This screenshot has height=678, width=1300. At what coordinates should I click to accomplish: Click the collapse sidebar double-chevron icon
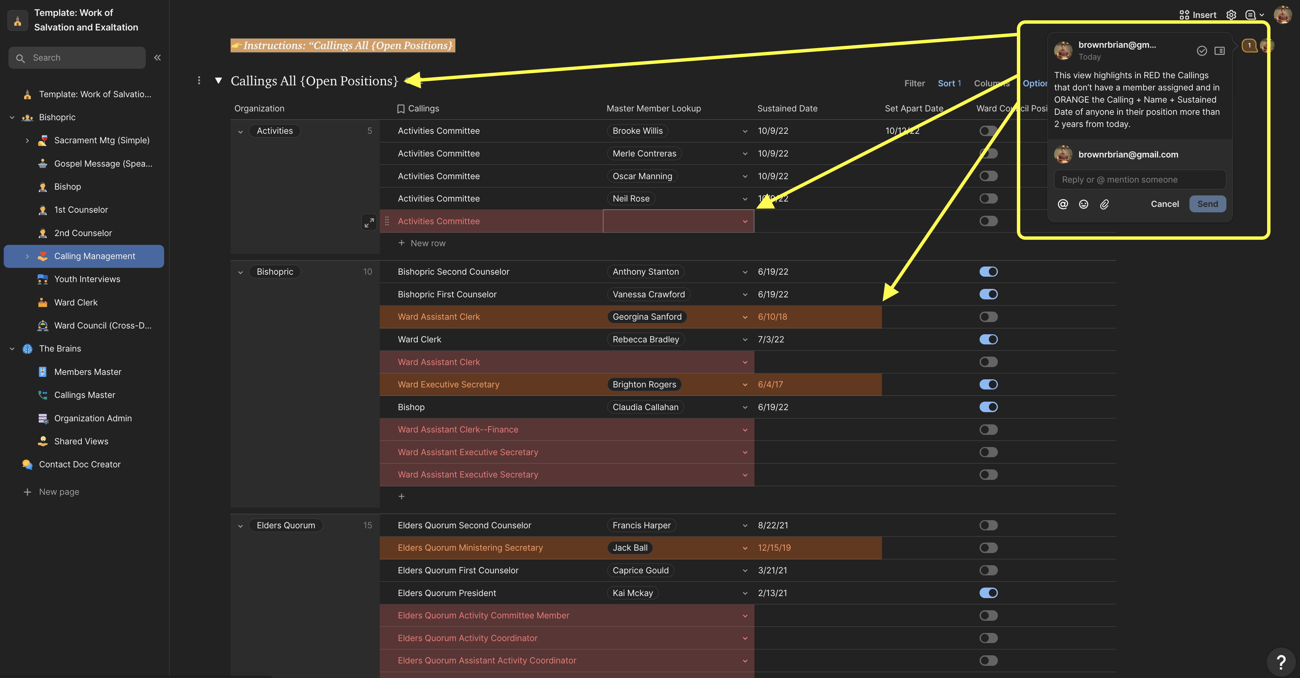[157, 58]
